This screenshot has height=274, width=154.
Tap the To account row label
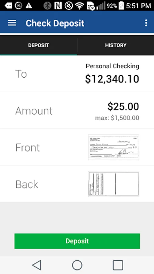click(21, 74)
